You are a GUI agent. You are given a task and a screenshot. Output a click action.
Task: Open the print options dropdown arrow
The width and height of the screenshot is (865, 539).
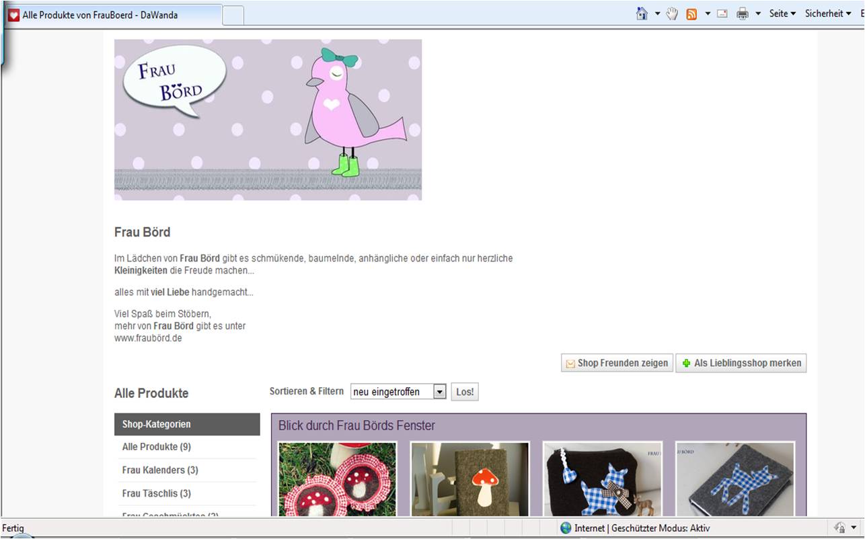click(x=758, y=13)
